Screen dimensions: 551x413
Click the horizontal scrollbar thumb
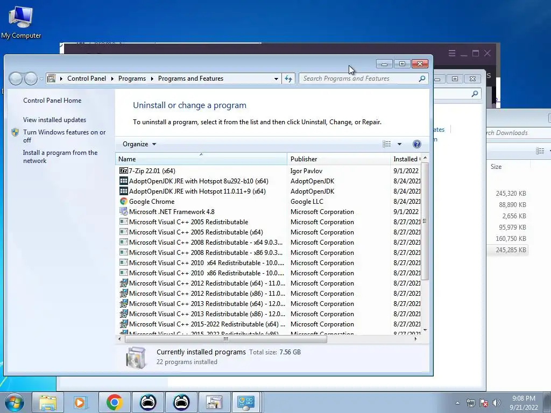coord(226,339)
